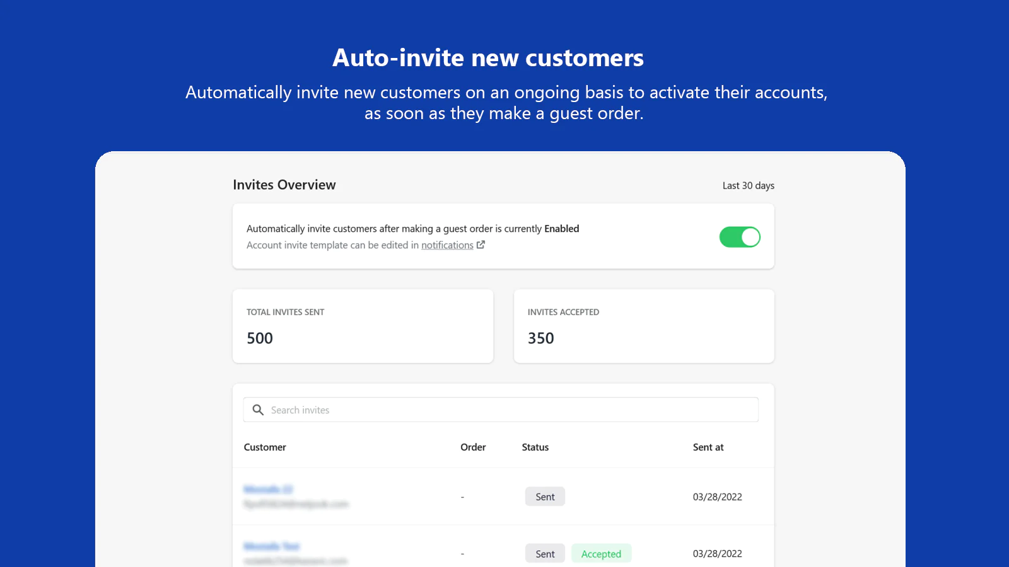Open the notifications link
The image size is (1009, 567).
pos(447,245)
